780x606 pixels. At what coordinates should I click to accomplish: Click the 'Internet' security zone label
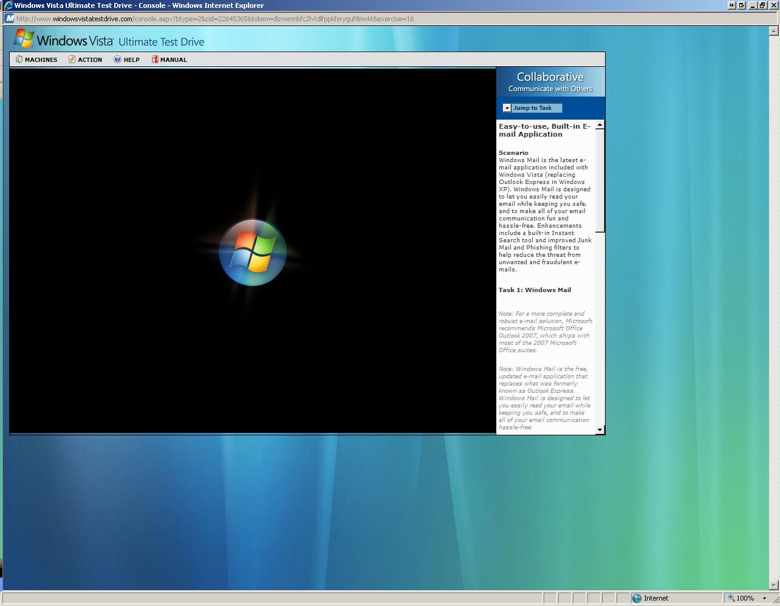click(x=656, y=598)
